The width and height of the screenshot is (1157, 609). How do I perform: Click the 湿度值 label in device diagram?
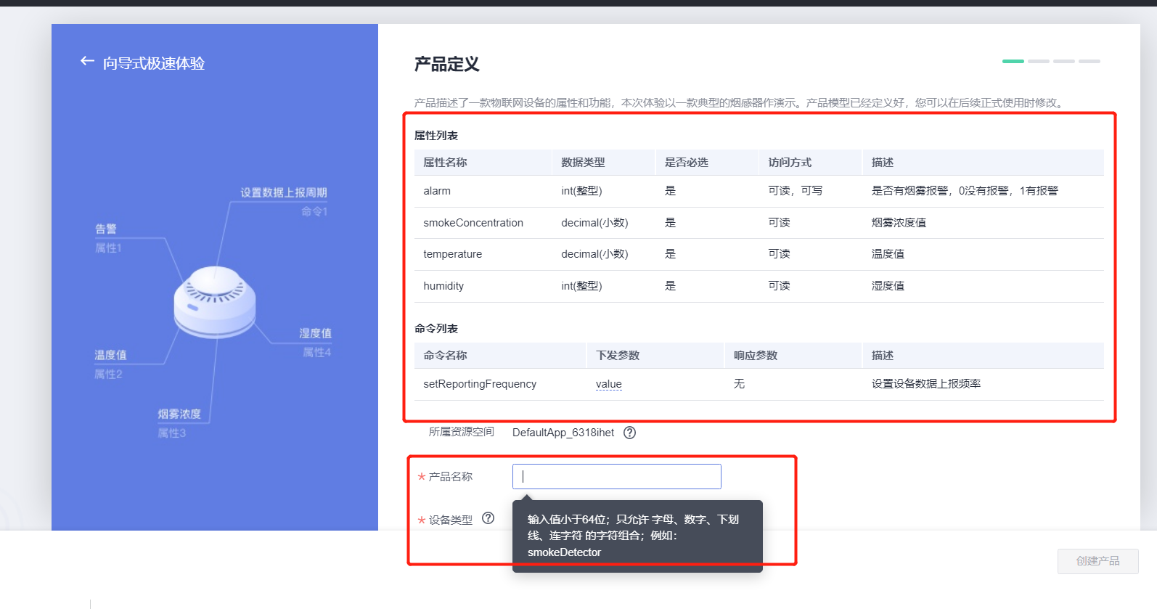pyautogui.click(x=316, y=333)
